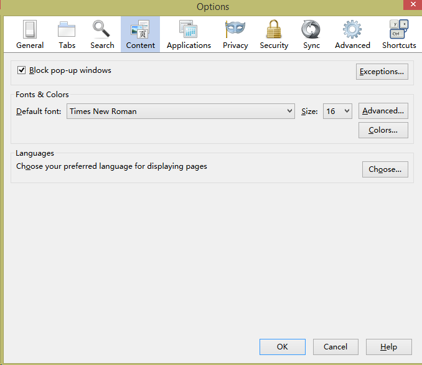Click the Sync tab label
Viewport: 422px width, 365px height.
click(311, 45)
